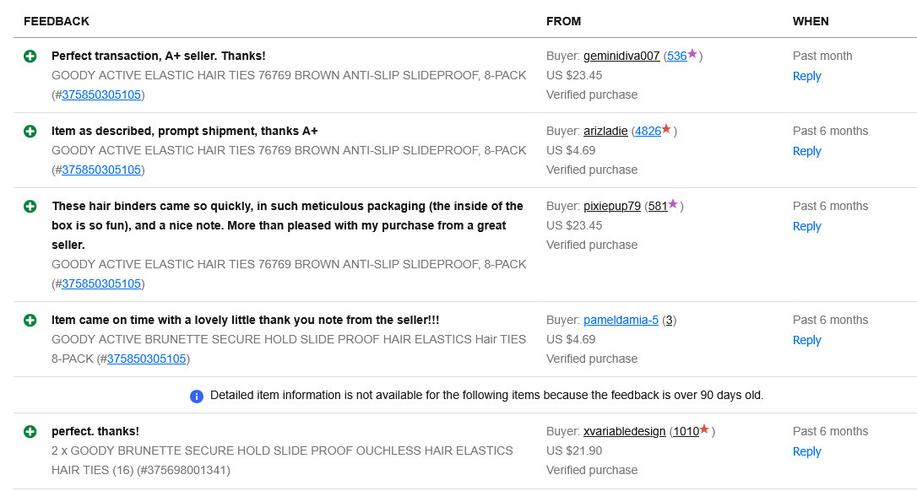Click red star next to arizladie's score
The width and height of the screenshot is (917, 491).
click(666, 130)
